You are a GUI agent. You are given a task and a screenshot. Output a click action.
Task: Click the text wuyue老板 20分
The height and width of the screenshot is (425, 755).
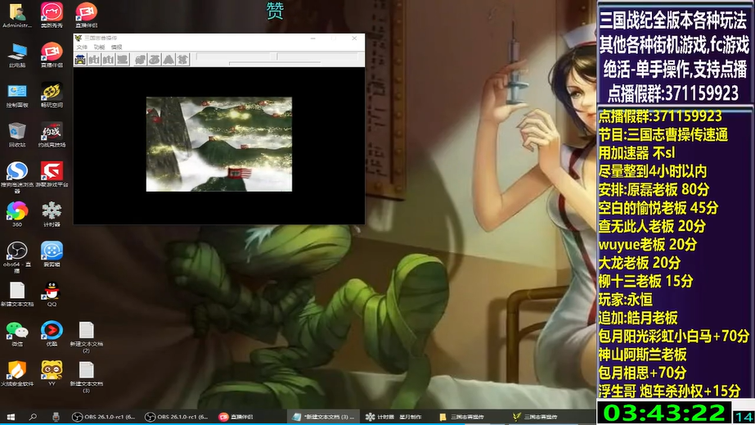pyautogui.click(x=647, y=244)
